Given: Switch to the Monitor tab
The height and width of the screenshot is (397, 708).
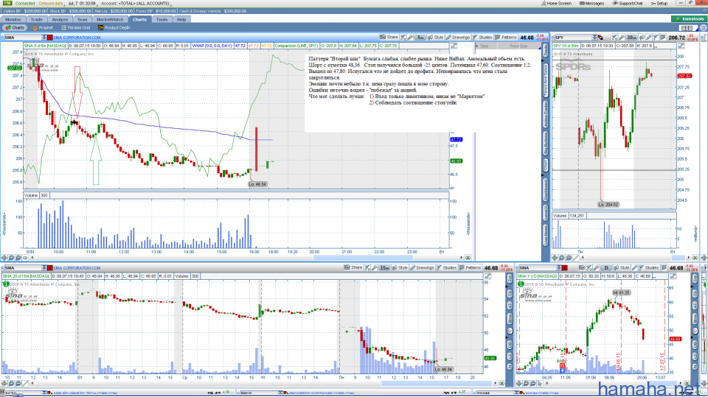Looking at the screenshot, I should pos(13,19).
